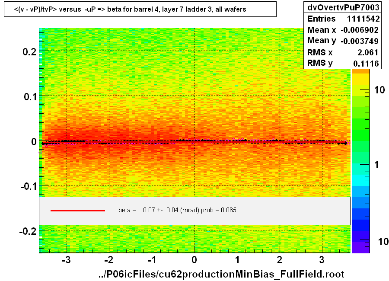Click the x-axis label -2
The height and width of the screenshot is (281, 389).
pos(108,260)
